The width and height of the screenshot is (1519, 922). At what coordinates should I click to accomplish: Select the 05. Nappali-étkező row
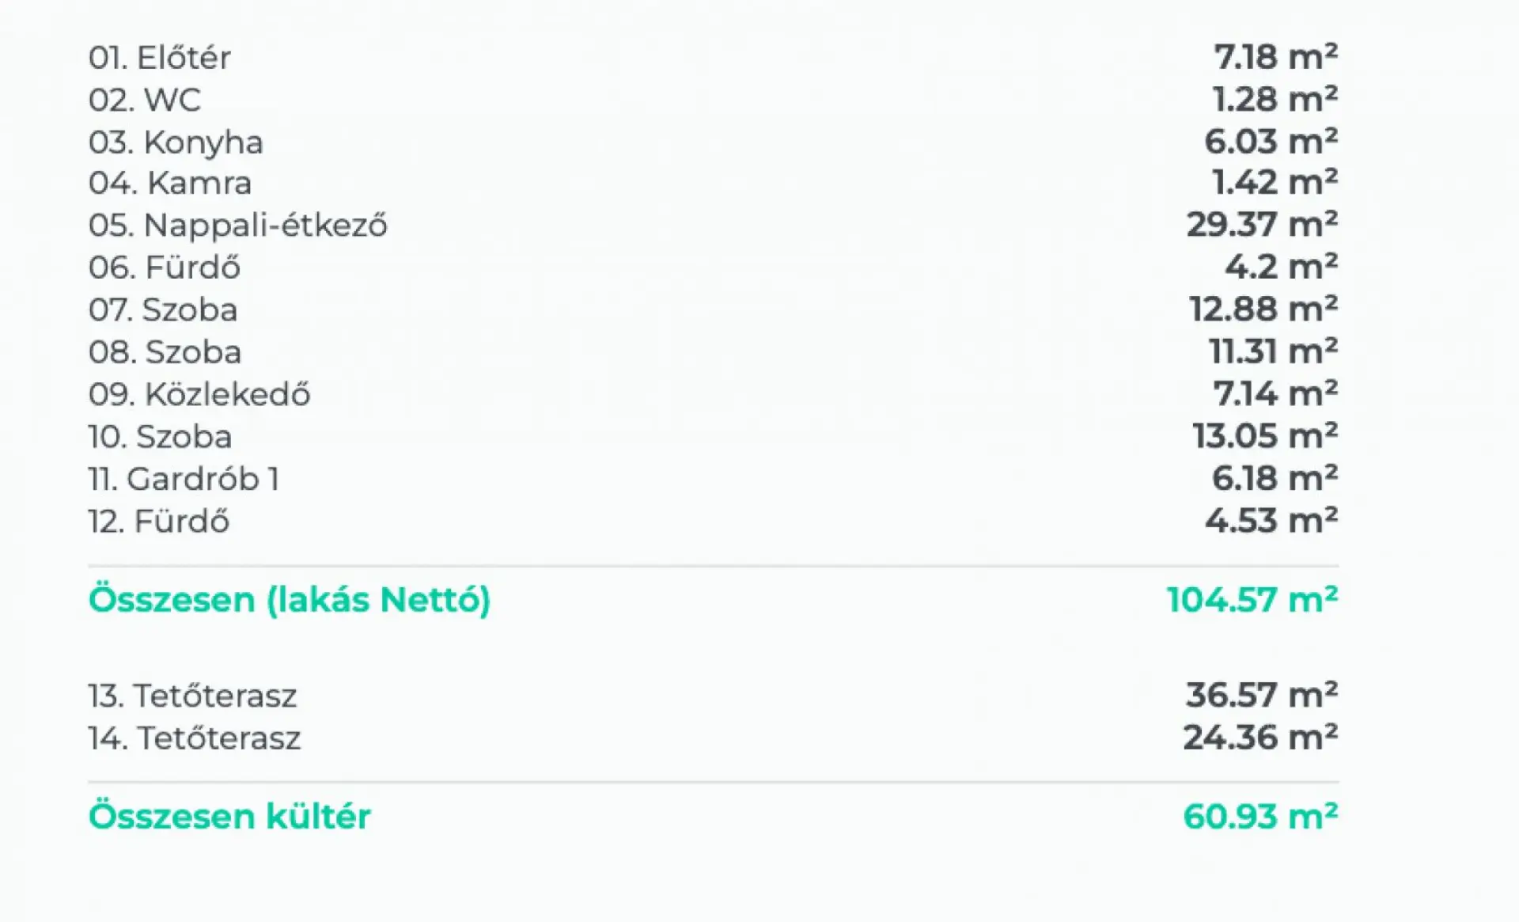237,226
